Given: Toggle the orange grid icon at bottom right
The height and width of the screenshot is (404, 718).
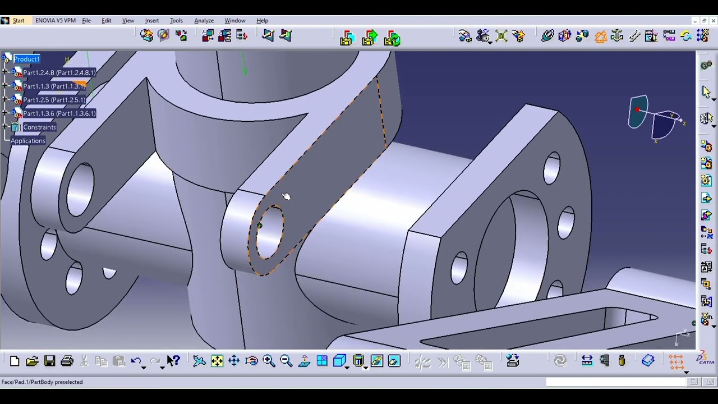Looking at the screenshot, I should pyautogui.click(x=675, y=361).
